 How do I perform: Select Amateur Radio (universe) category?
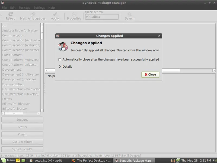coord(21,30)
